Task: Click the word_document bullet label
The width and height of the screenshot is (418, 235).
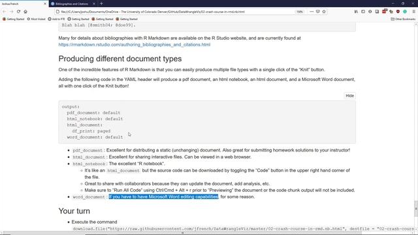Action: point(89,197)
